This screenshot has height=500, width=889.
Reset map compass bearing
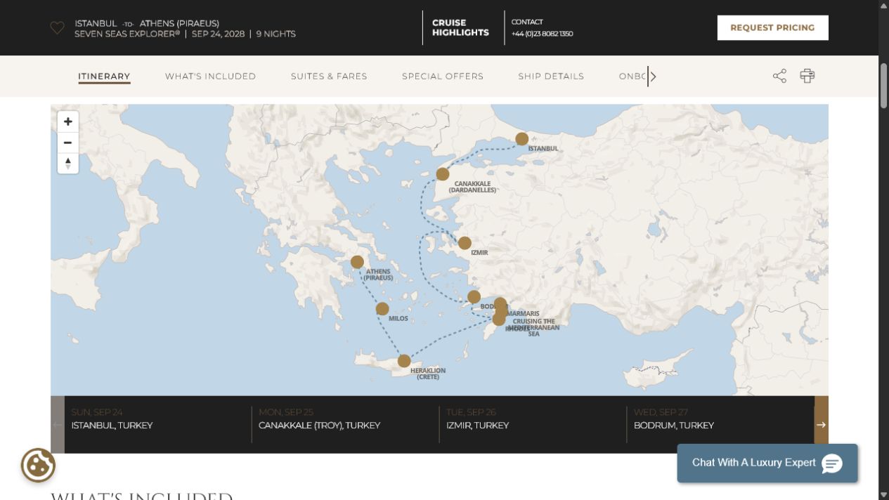point(67,163)
